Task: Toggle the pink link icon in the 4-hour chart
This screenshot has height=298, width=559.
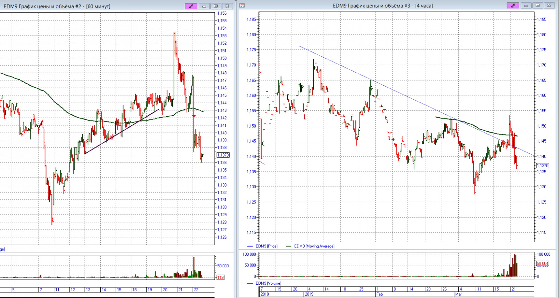Action: tap(513, 6)
